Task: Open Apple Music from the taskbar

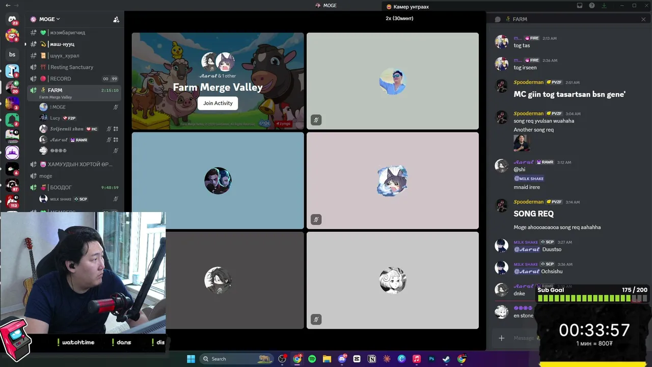Action: coord(417,359)
